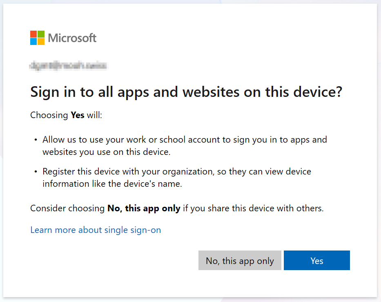The height and width of the screenshot is (302, 381).
Task: Click the "Sign in to all apps" heading
Action: (186, 92)
